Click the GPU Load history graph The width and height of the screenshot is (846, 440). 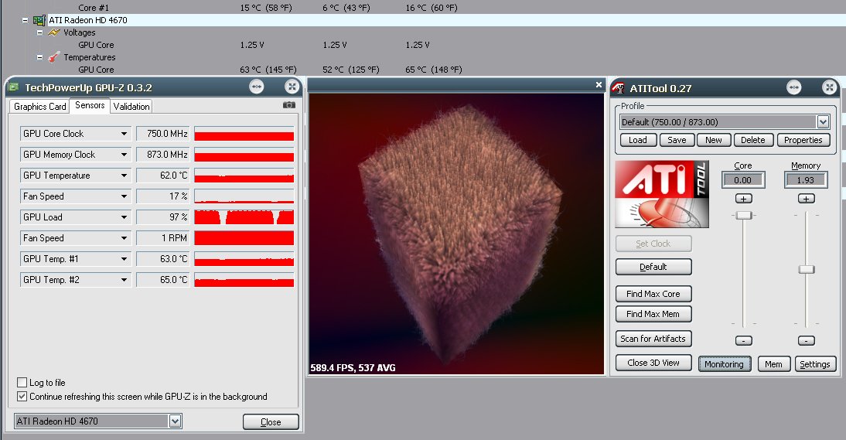coord(244,217)
